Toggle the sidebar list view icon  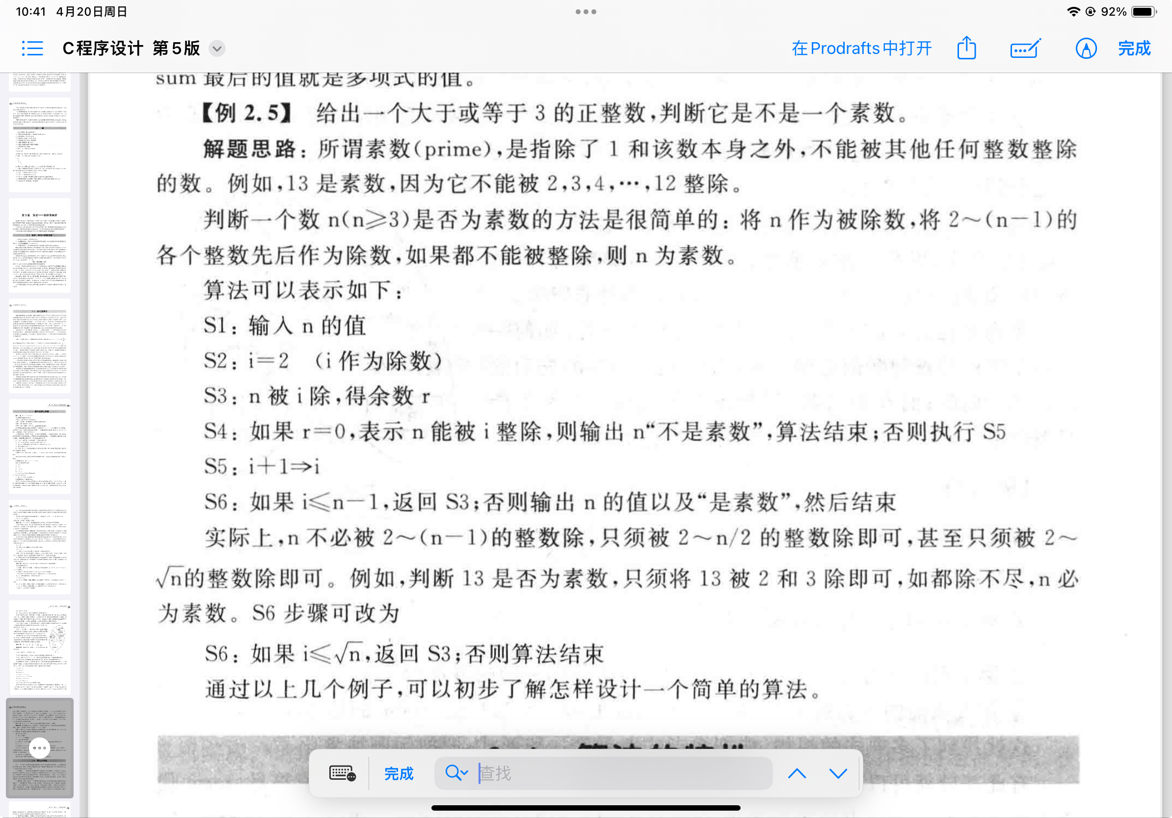(32, 49)
